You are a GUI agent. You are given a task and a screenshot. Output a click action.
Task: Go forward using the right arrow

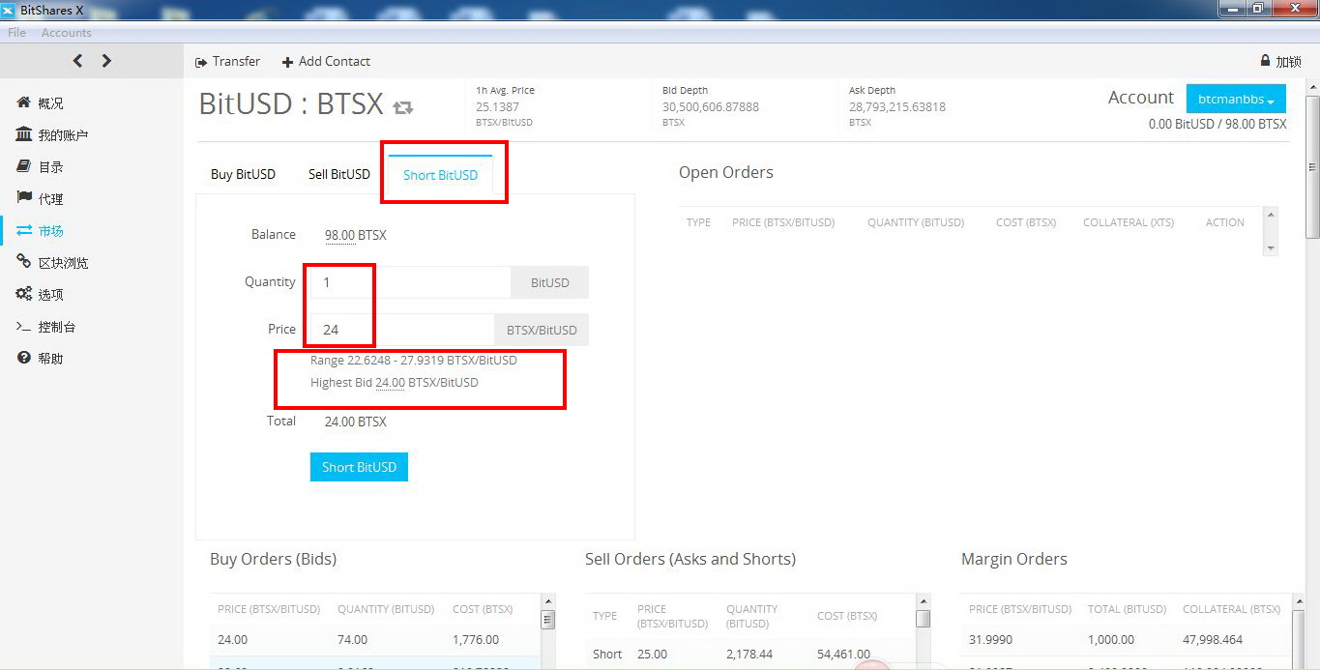click(106, 61)
